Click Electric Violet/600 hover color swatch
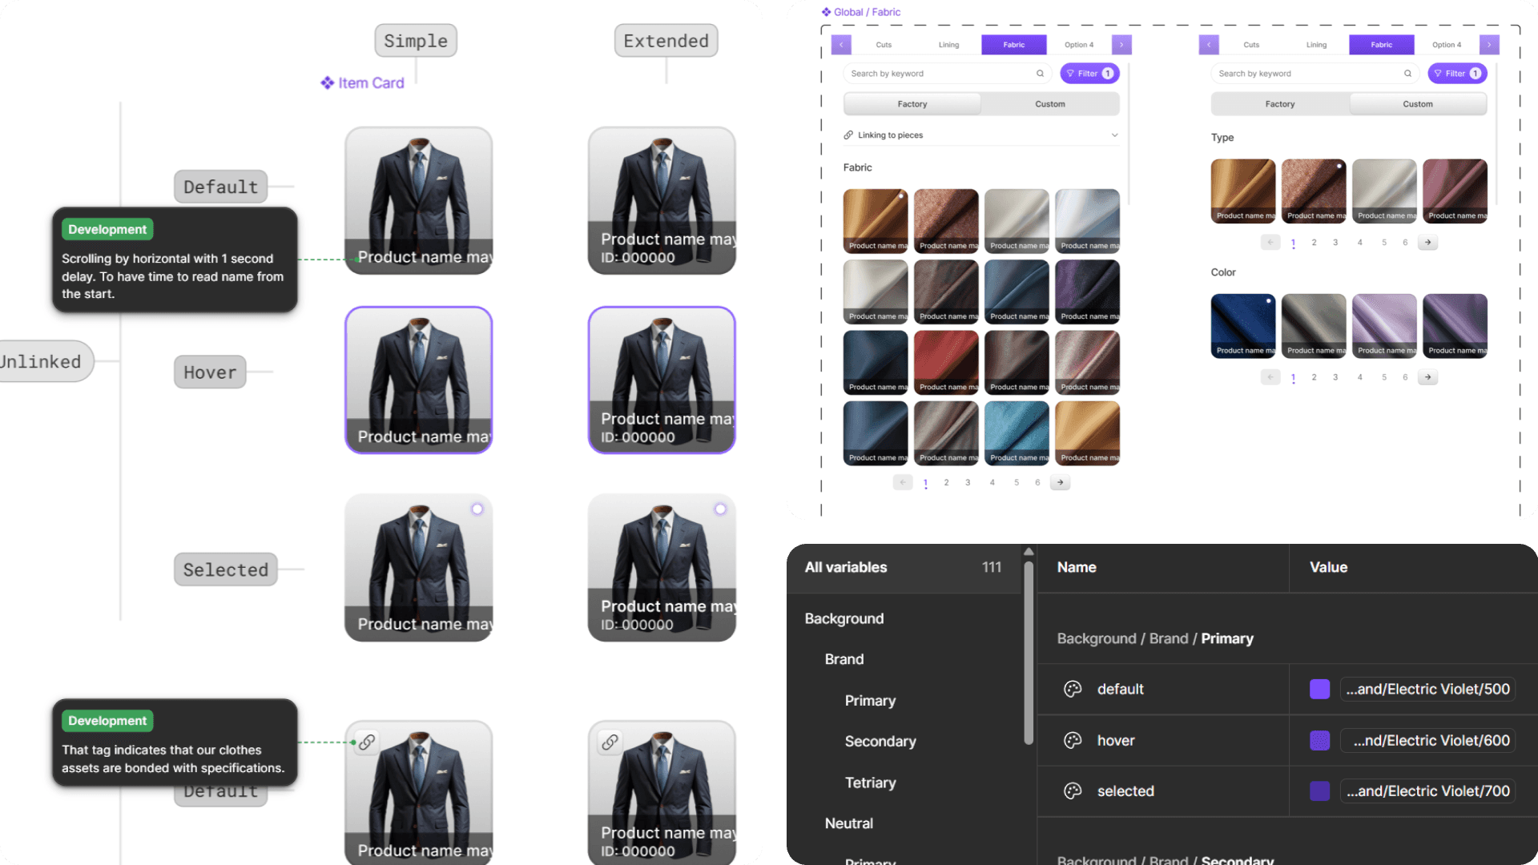 [1319, 741]
